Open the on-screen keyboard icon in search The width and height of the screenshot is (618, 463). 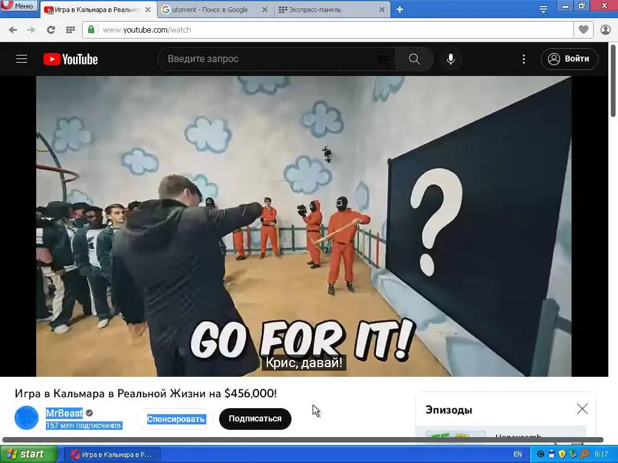383,60
